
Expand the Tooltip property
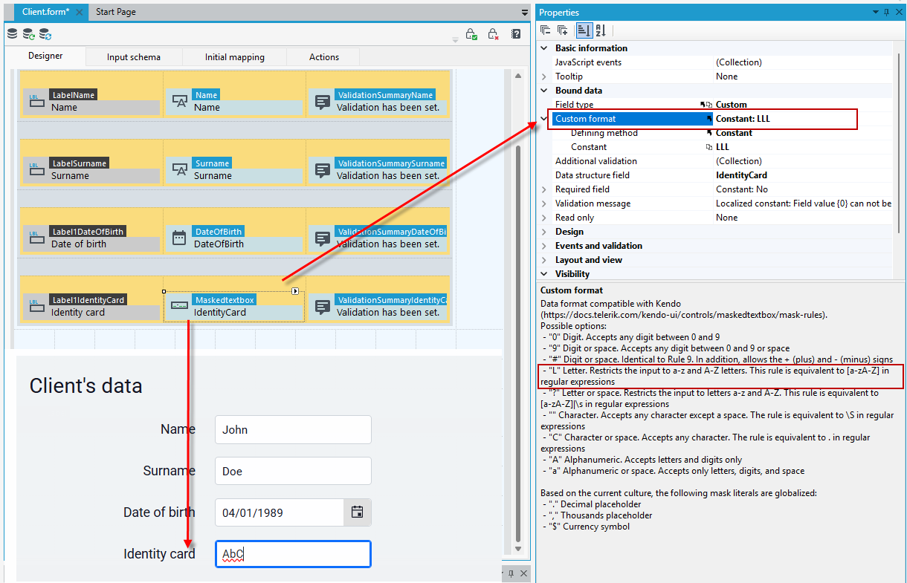coord(545,76)
